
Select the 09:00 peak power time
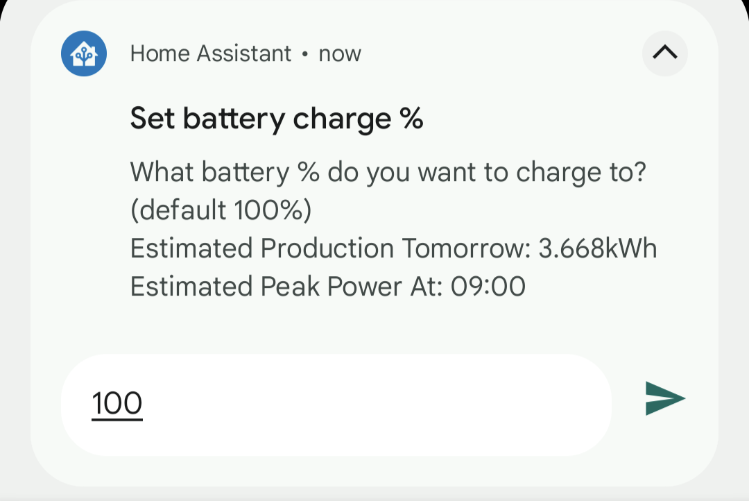[488, 286]
